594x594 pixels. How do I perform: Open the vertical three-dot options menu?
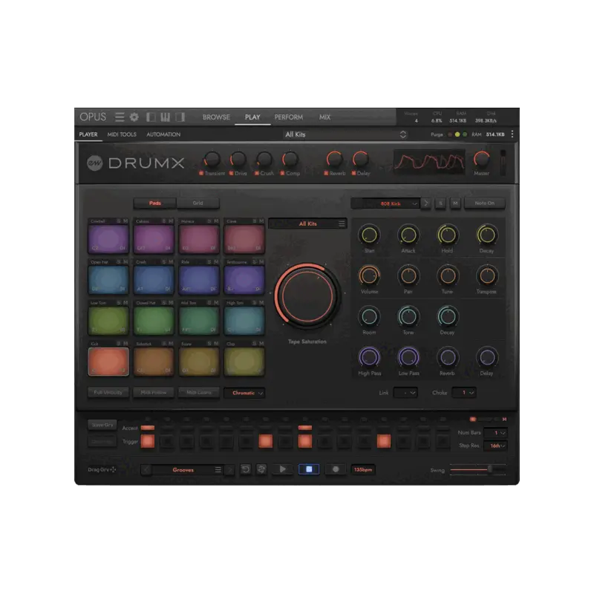(512, 134)
